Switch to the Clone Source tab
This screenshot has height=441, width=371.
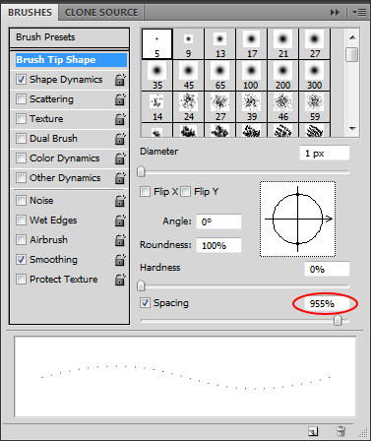[x=101, y=13]
